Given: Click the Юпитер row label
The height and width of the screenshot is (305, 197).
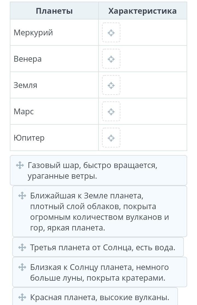Looking at the screenshot, I should [29, 138].
